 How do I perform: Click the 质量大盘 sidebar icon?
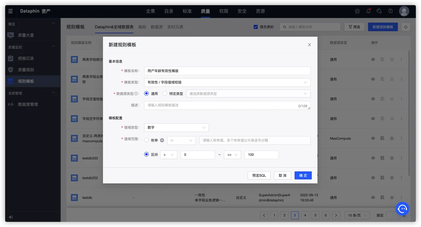point(11,35)
